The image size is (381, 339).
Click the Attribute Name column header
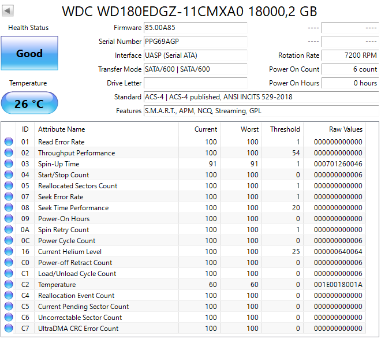pyautogui.click(x=106, y=129)
